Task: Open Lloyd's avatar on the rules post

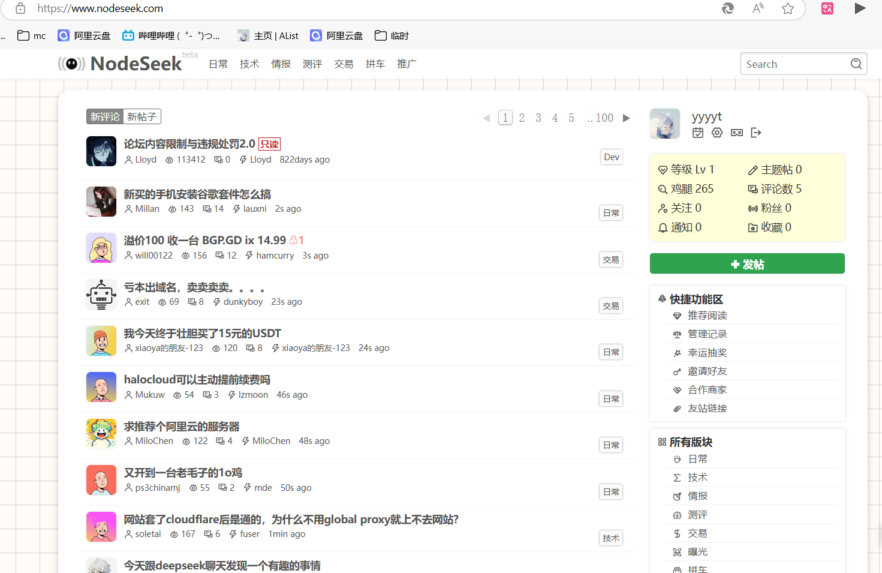Action: click(x=101, y=151)
